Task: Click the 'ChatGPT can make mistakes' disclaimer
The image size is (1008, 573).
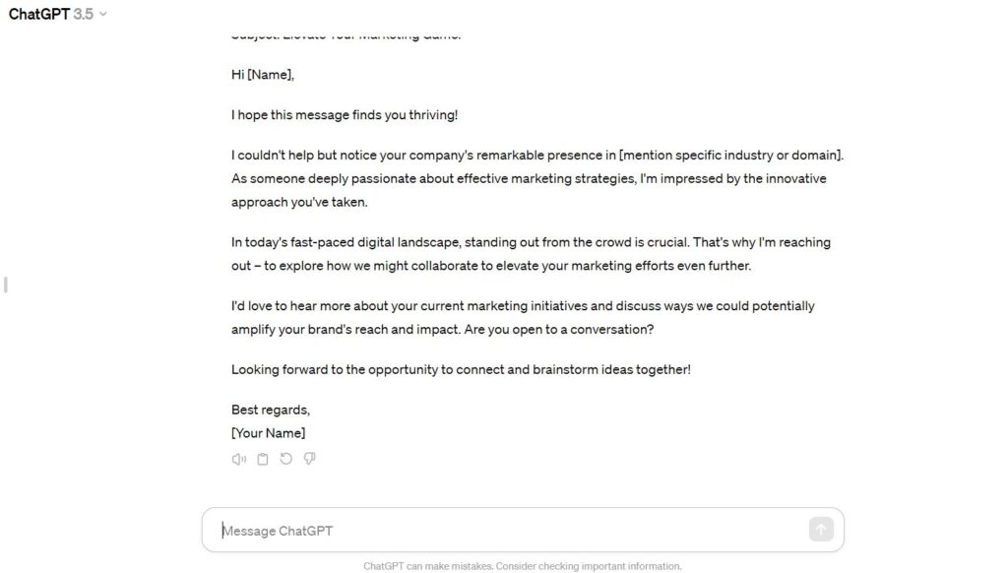Action: 522,566
